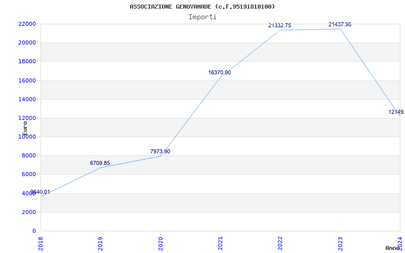Click the chart title ASSOCIAZIONE GENOVAMADE
The image size is (405, 253).
pos(202,7)
